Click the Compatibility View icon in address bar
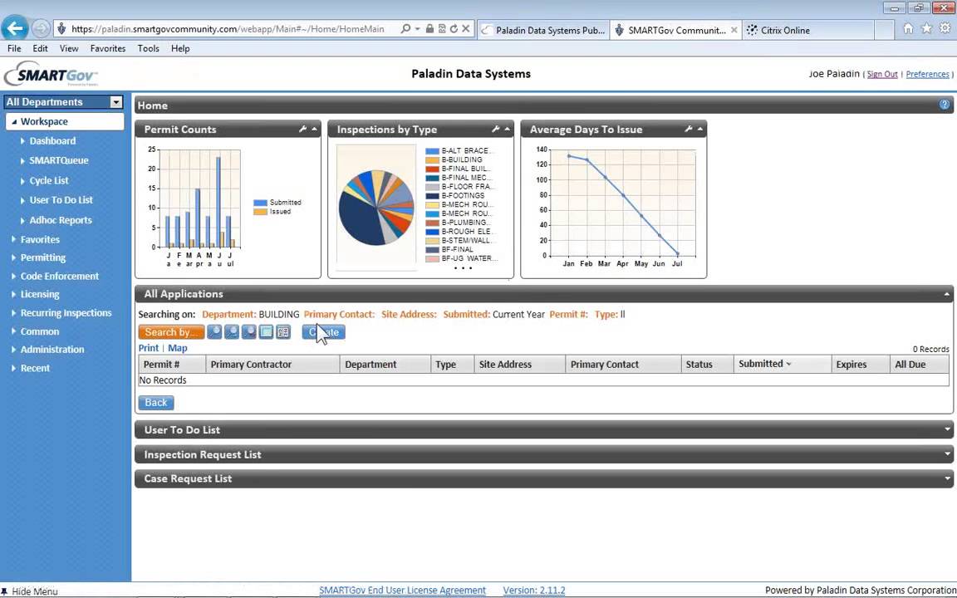Screen dimensions: 957x598 pyautogui.click(x=442, y=29)
